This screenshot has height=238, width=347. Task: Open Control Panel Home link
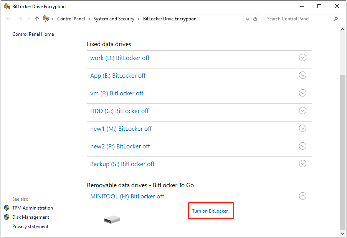pos(33,34)
